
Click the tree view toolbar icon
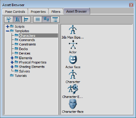pyautogui.click(x=9, y=19)
